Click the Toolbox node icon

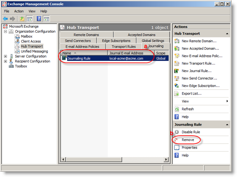(x=11, y=66)
